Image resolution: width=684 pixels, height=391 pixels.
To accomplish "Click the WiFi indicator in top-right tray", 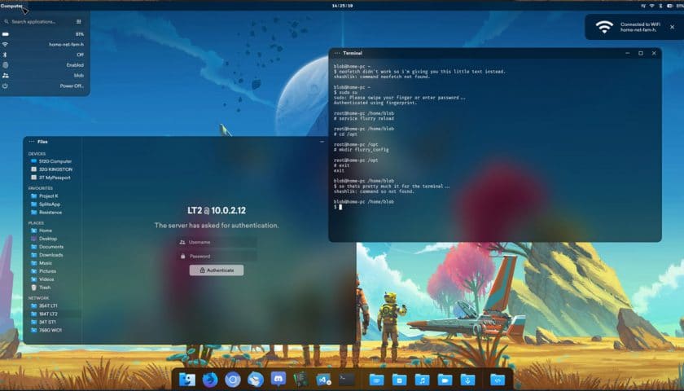I will pyautogui.click(x=651, y=7).
